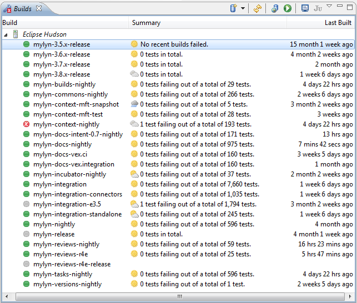Click '13 hrs ago' last built cell

coord(338,134)
